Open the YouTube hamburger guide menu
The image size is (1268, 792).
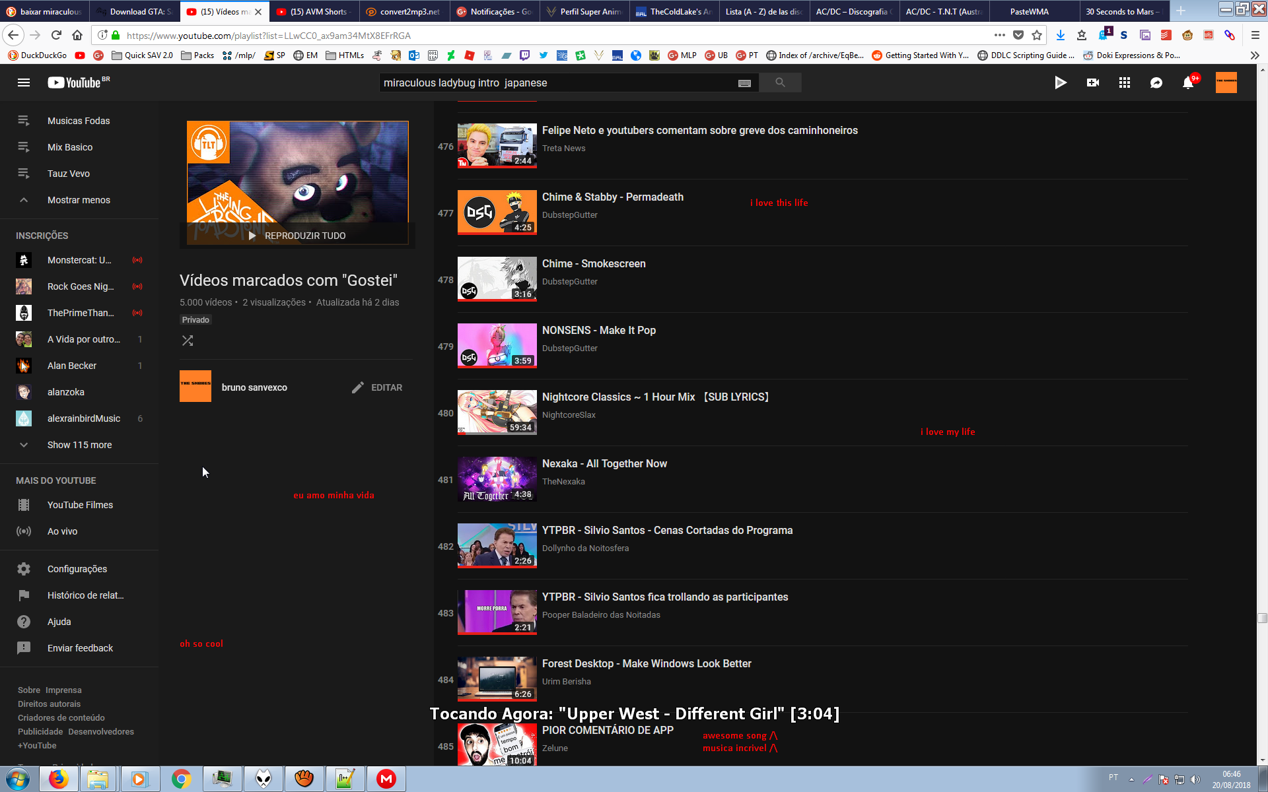[24, 82]
